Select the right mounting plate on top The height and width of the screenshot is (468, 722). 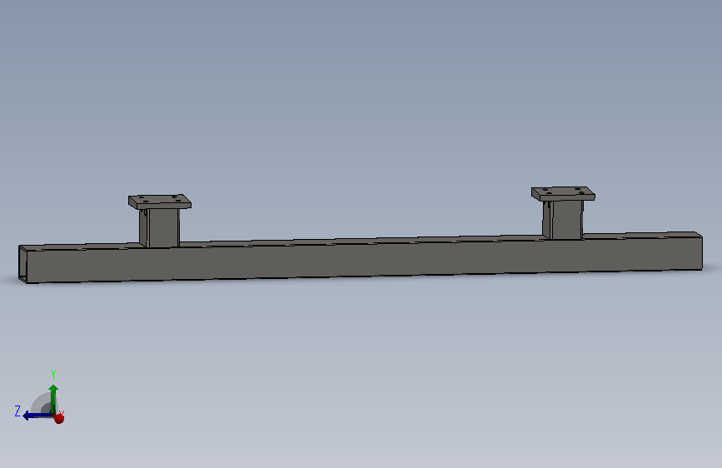pos(563,194)
